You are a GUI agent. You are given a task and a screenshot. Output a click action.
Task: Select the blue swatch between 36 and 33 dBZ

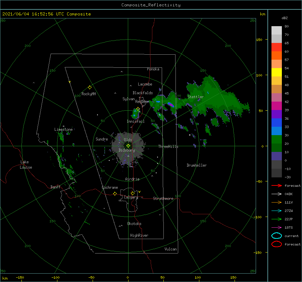coord(276,122)
